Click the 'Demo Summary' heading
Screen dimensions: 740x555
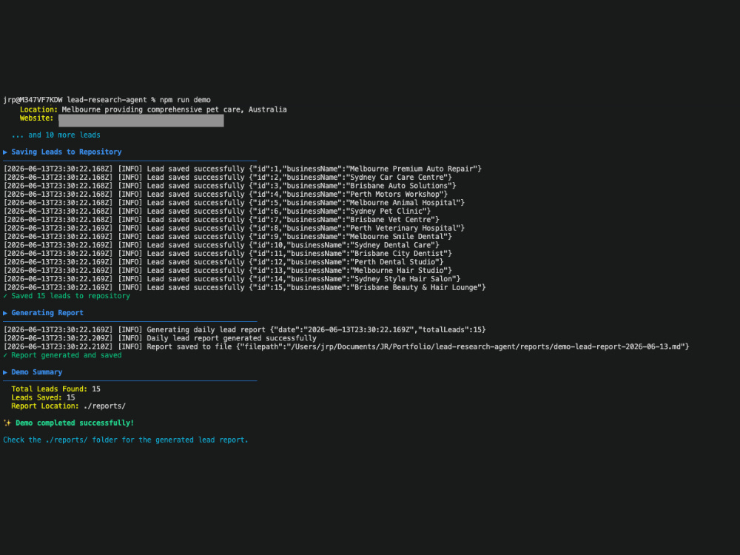[x=37, y=372]
